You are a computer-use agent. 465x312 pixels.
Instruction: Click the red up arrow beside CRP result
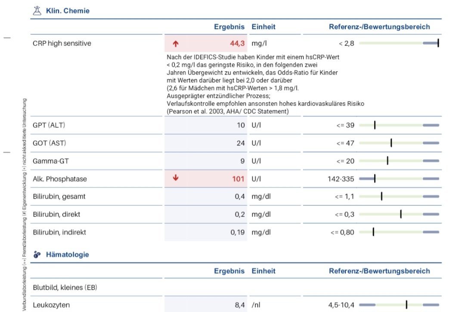(x=175, y=43)
